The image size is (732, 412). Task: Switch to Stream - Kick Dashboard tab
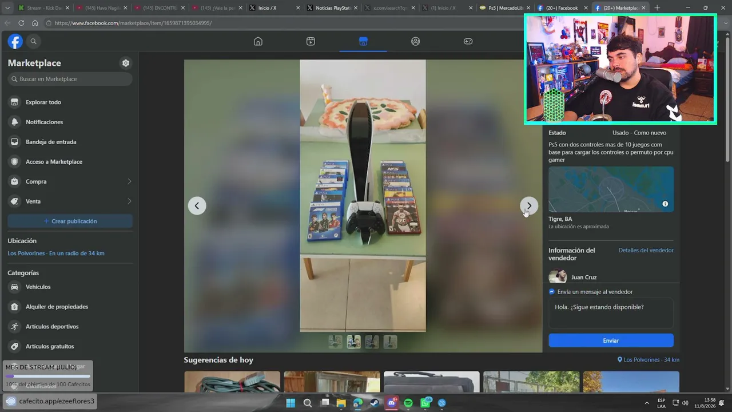point(43,8)
